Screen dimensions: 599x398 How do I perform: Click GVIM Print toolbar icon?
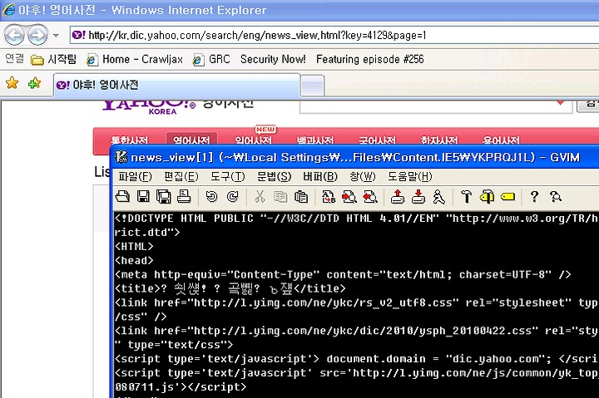(184, 197)
